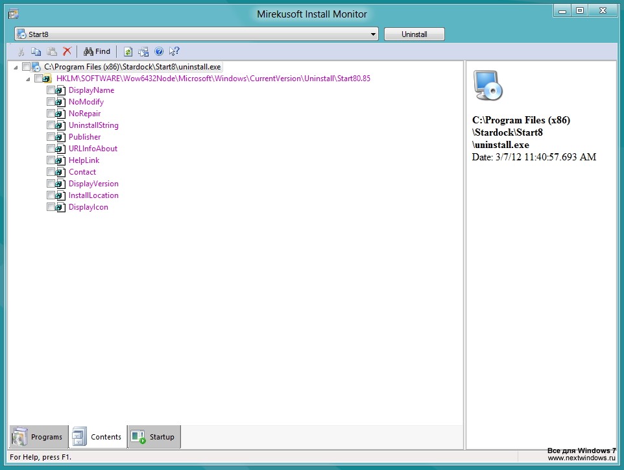Click the tree-with-cursor toolbar icon beside Refresh
624x470 pixels.
point(143,51)
